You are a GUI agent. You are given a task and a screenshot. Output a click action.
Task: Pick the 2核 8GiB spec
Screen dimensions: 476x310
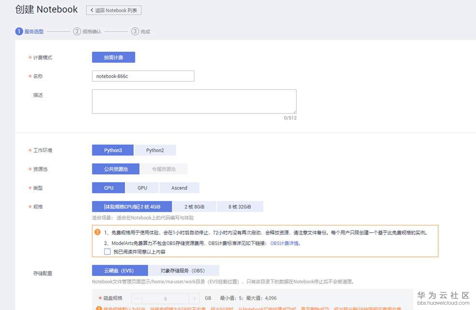pos(194,207)
